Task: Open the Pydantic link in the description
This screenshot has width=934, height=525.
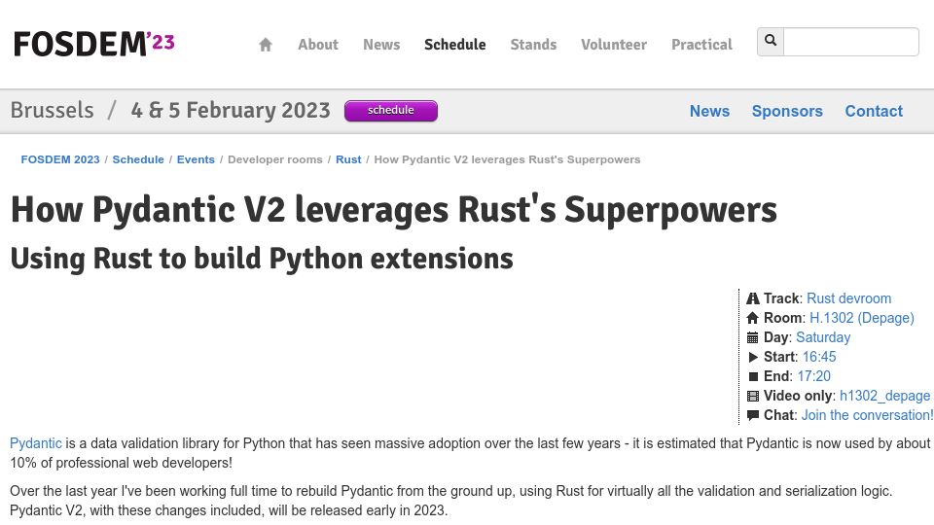Action: tap(36, 443)
